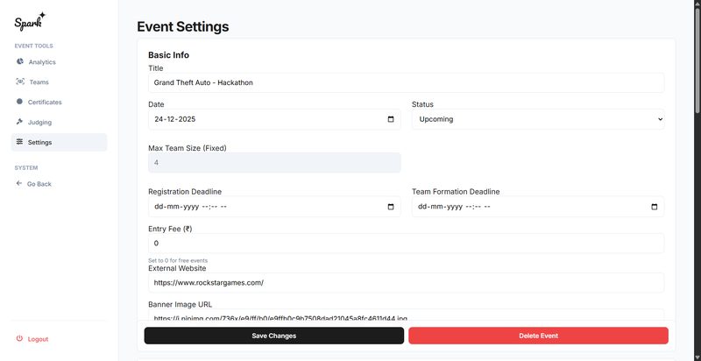Click the Judging gavel icon
This screenshot has height=361, width=701.
[x=20, y=122]
